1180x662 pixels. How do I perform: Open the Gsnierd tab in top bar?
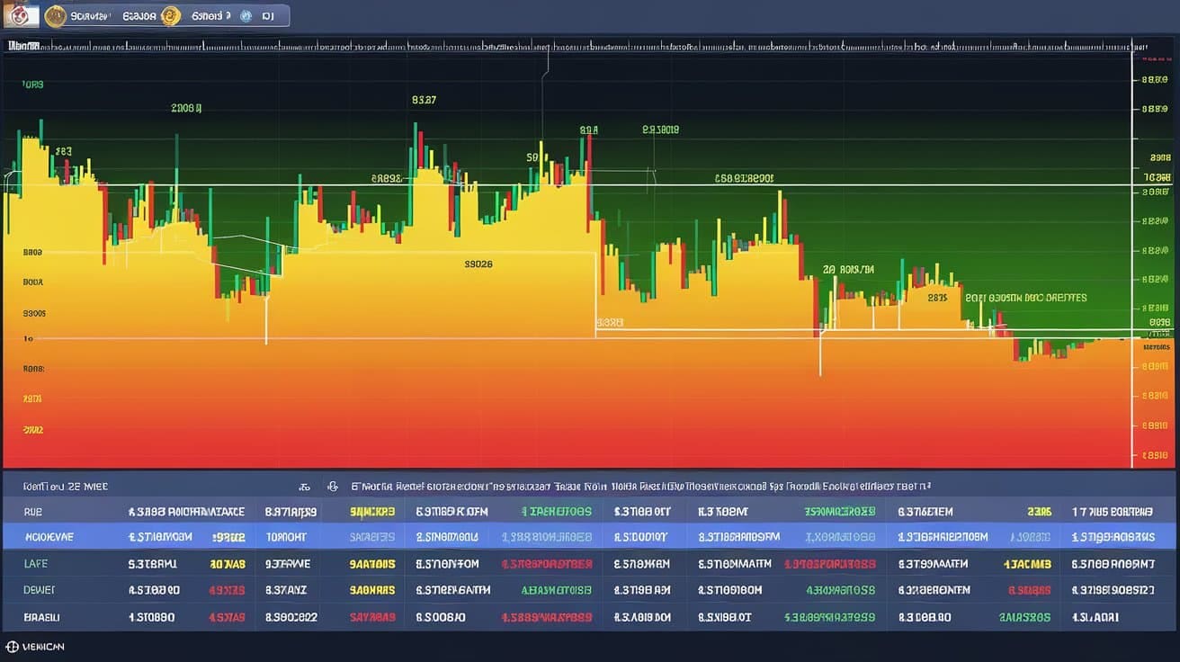tap(211, 16)
